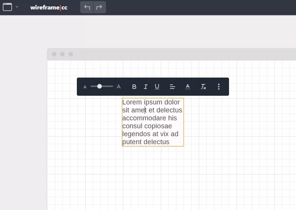296x210 pixels.
Task: Open the canvas template dropdown arrow
Action: tap(17, 7)
